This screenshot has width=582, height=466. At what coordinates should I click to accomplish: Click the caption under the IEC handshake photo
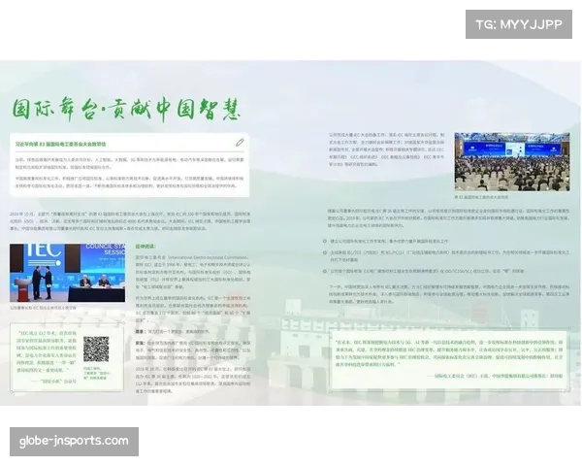tap(43, 308)
